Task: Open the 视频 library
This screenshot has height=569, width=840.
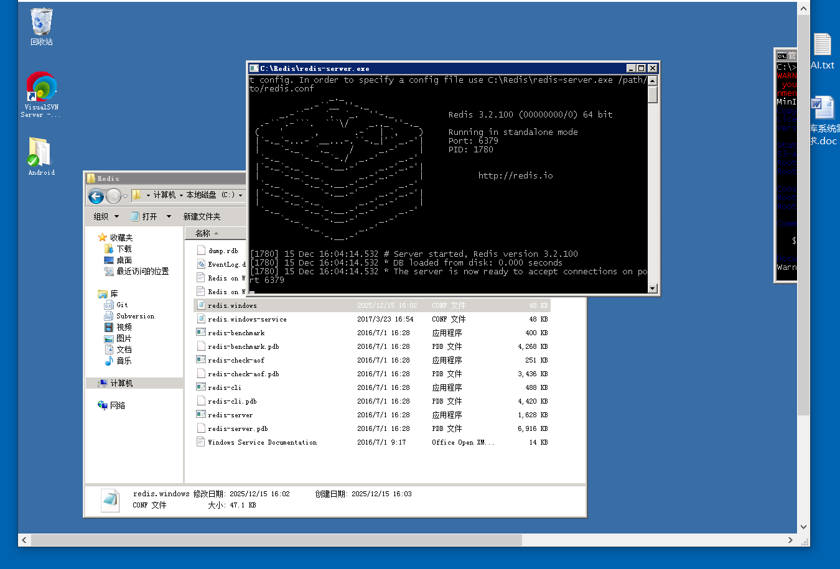Action: 118,327
